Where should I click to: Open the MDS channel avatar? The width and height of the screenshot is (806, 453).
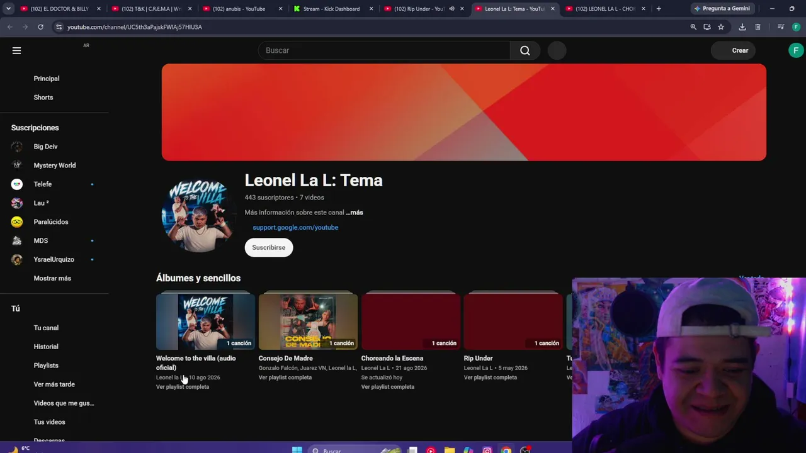pyautogui.click(x=17, y=241)
